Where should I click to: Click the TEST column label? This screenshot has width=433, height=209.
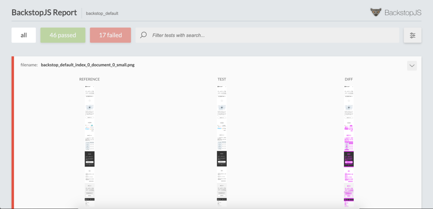(x=222, y=79)
